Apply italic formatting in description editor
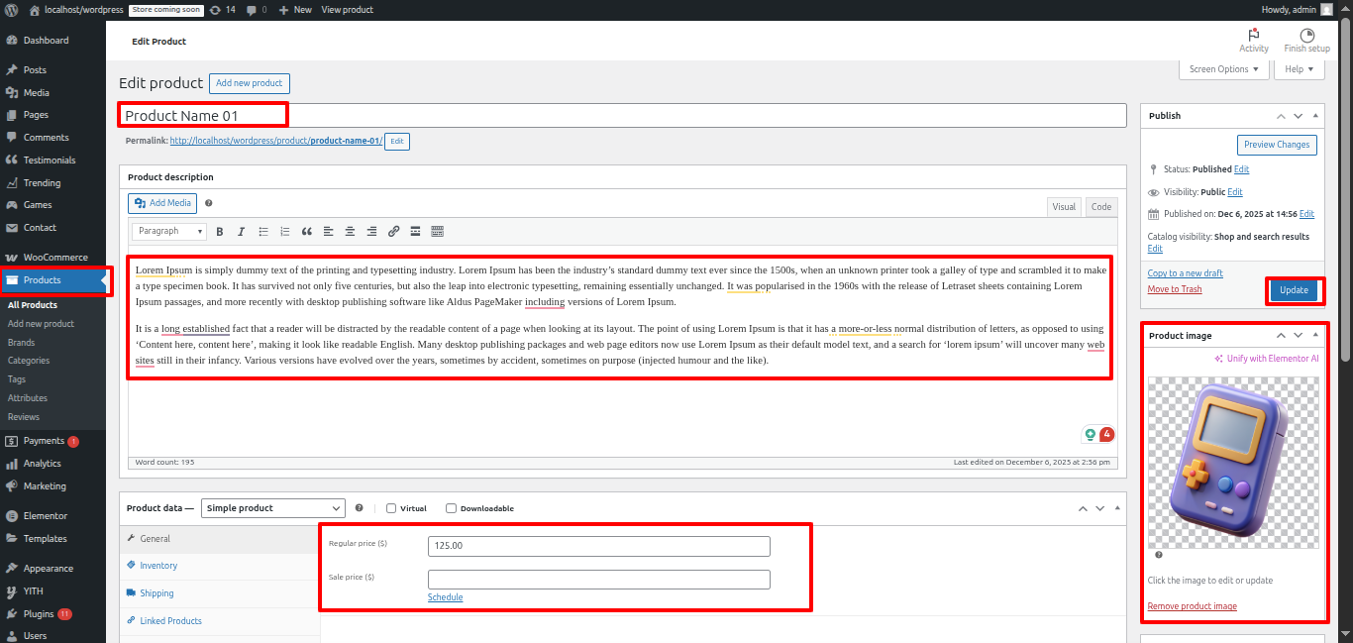The width and height of the screenshot is (1353, 643). coord(241,232)
